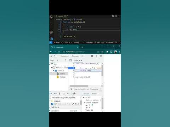170x127 pixels.
Task: Click the sync changes status icon
Action: tap(62, 43)
